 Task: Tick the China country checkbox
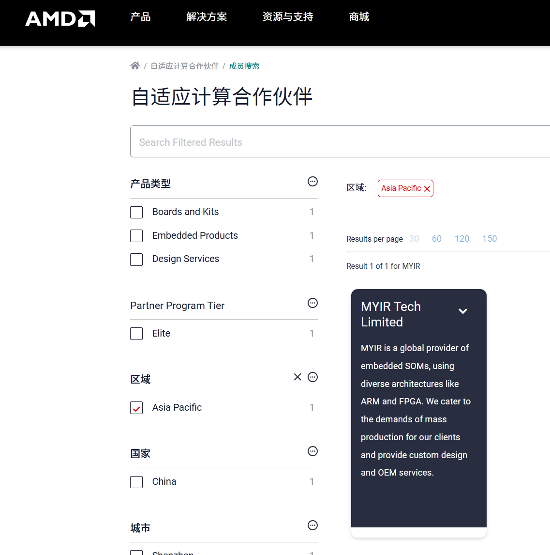[136, 482]
